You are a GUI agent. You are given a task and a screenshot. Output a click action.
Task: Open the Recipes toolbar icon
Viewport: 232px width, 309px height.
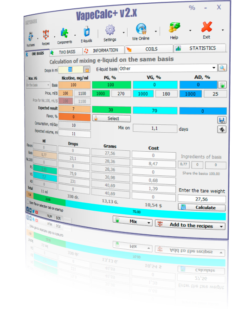click(46, 35)
